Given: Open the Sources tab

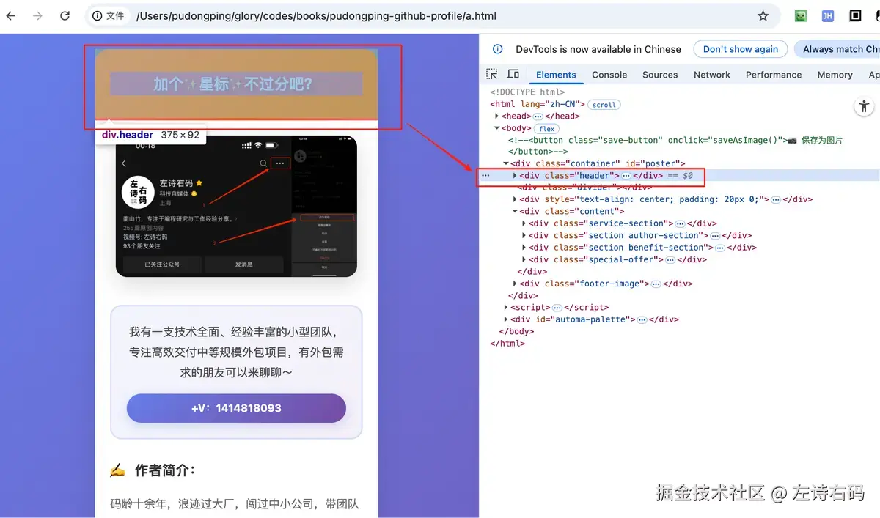Looking at the screenshot, I should click(x=660, y=75).
